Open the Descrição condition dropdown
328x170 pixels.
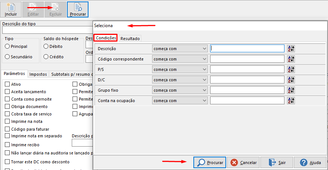click(x=180, y=49)
